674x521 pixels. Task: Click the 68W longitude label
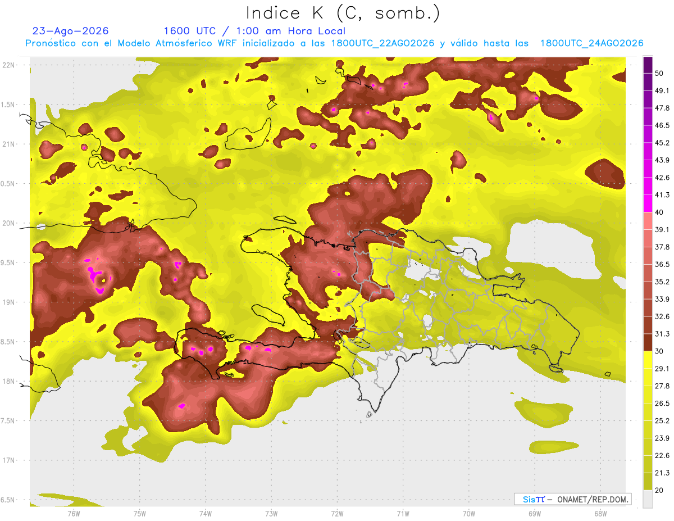pos(600,513)
